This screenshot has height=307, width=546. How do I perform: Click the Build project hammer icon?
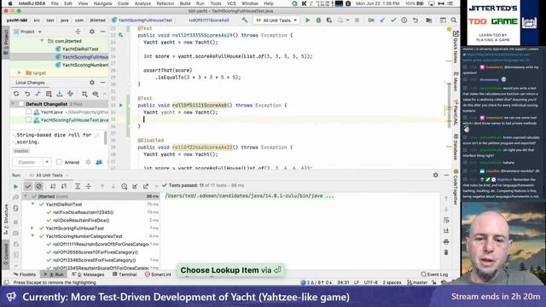(245, 20)
